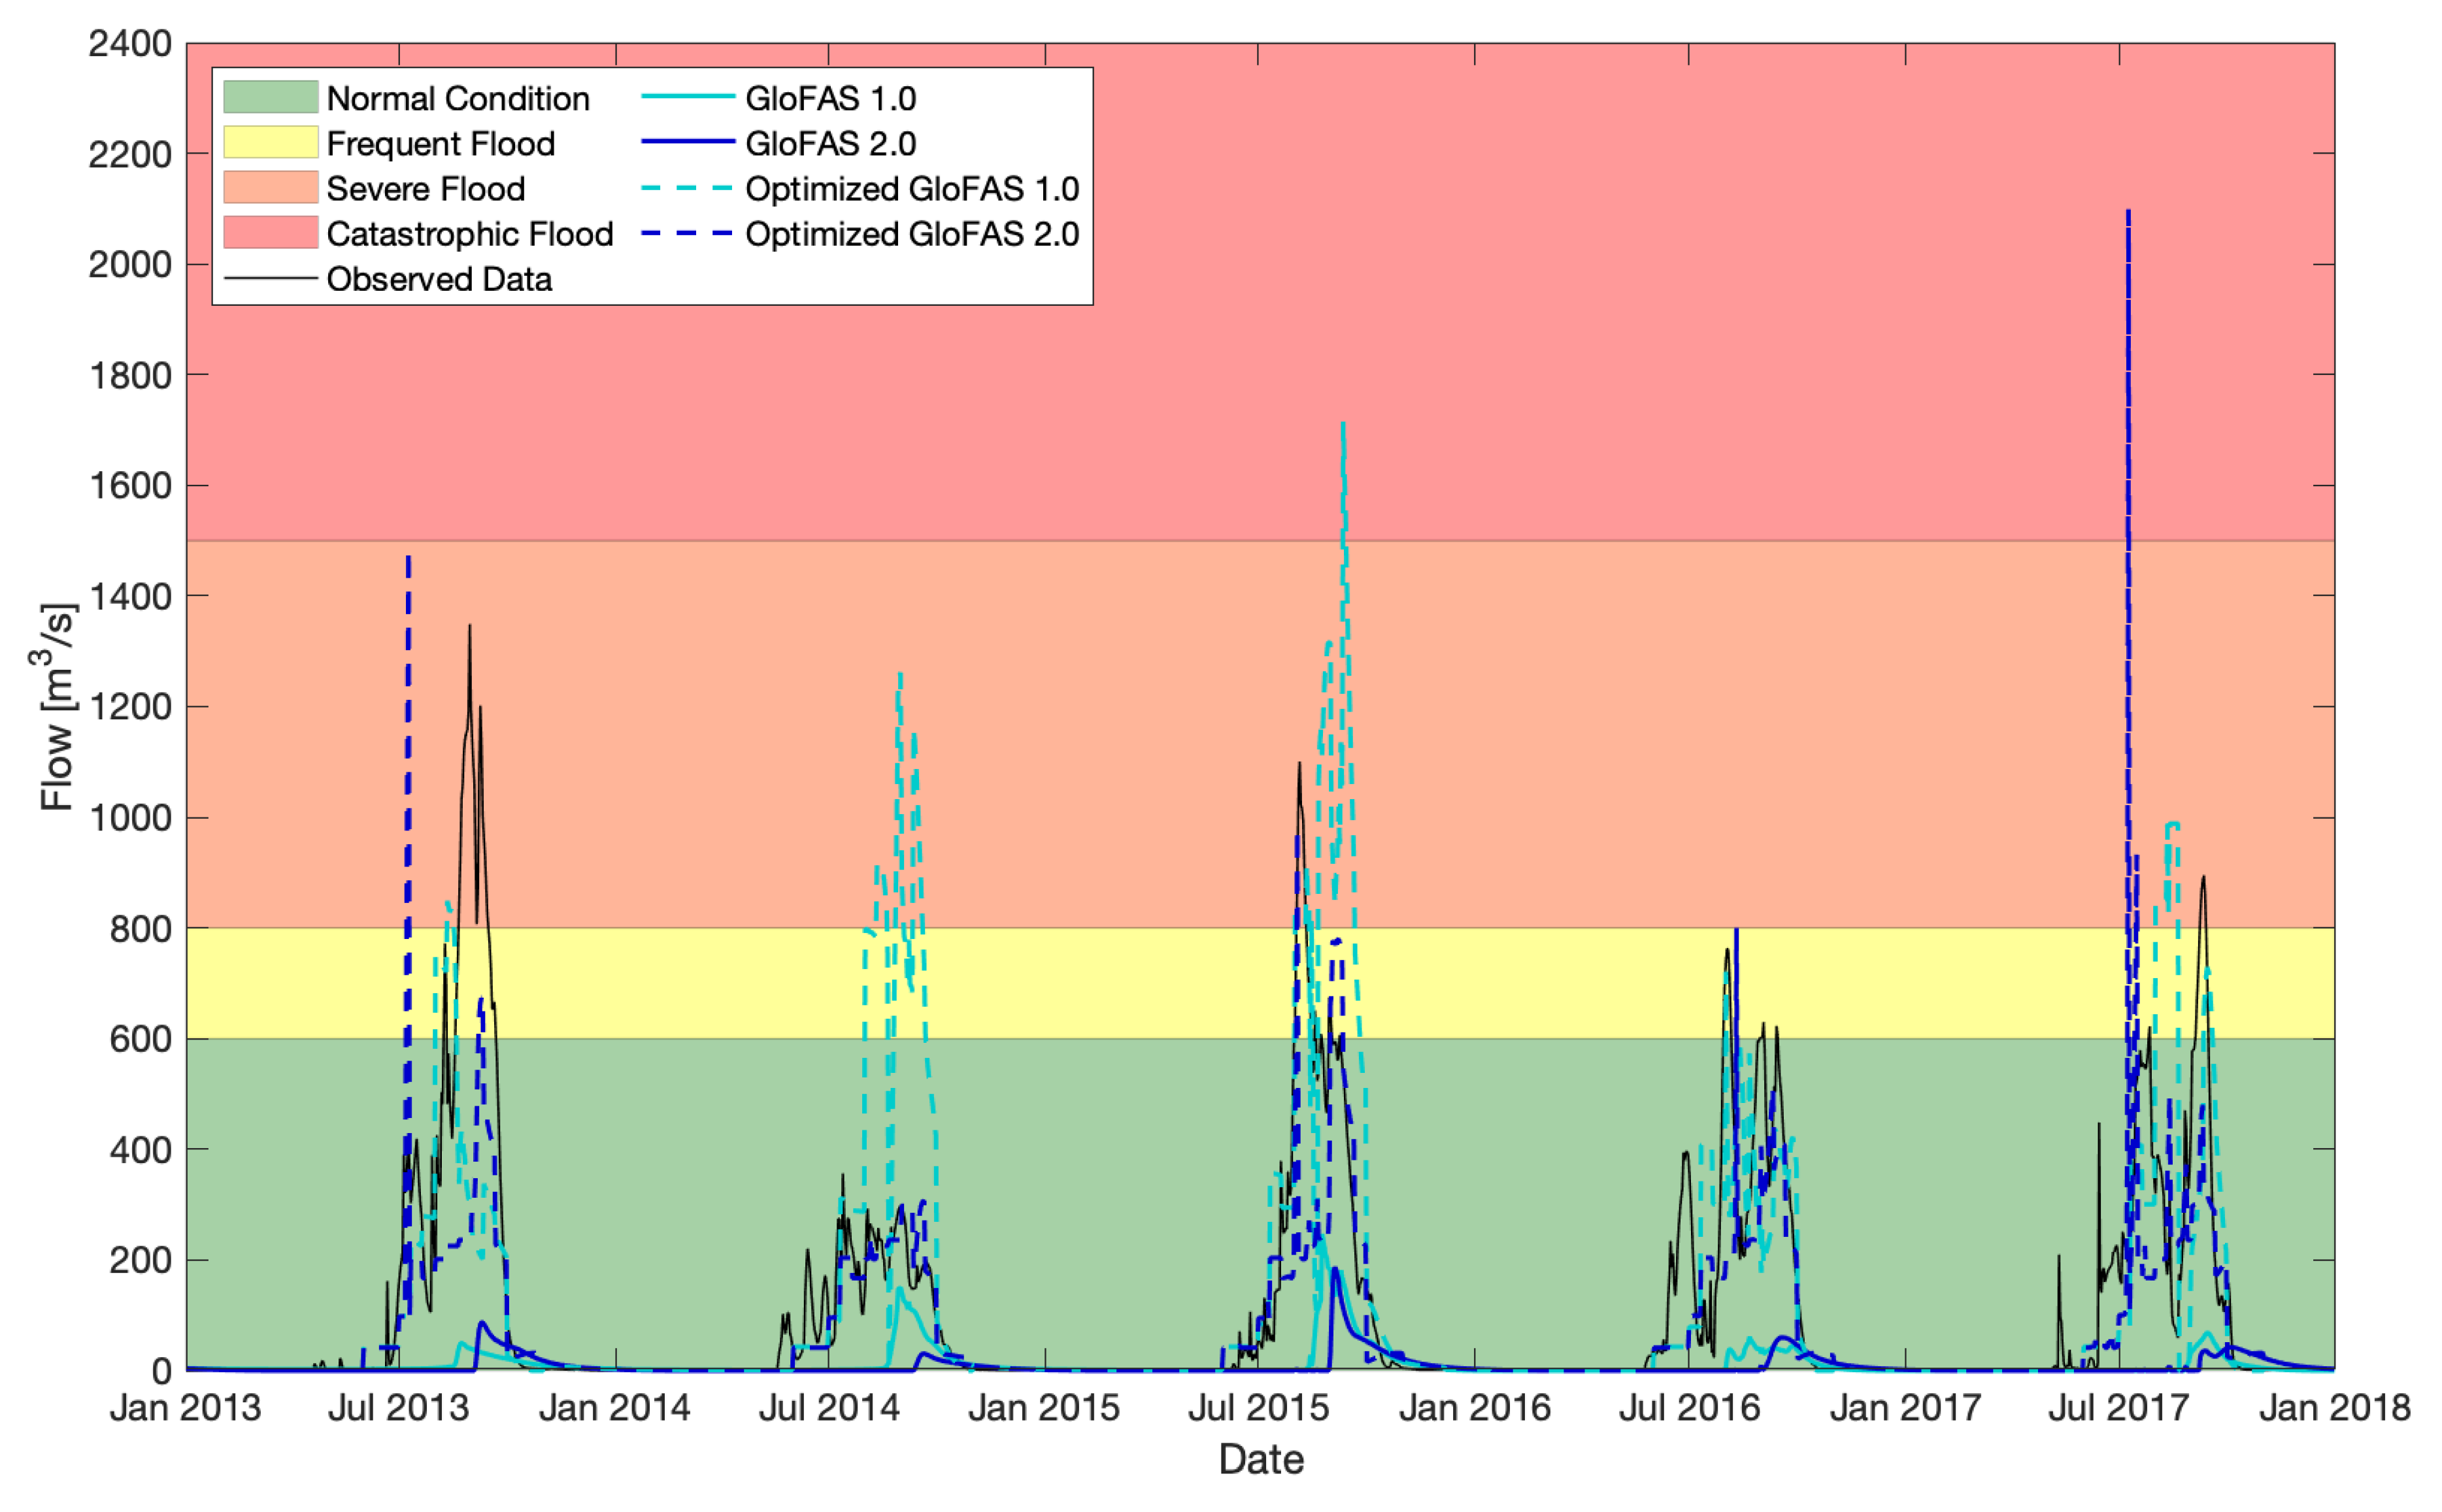
Task: Click the green Normal Condition legend swatch
Action: (x=270, y=97)
